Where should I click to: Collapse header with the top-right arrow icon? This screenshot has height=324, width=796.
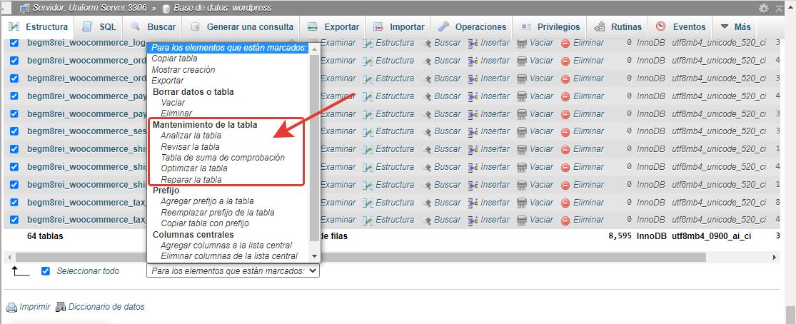point(780,9)
